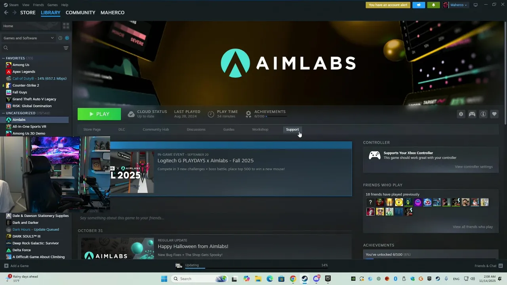Click the library search magnifier field
Viewport: 507px width, 285px height.
coord(32,48)
